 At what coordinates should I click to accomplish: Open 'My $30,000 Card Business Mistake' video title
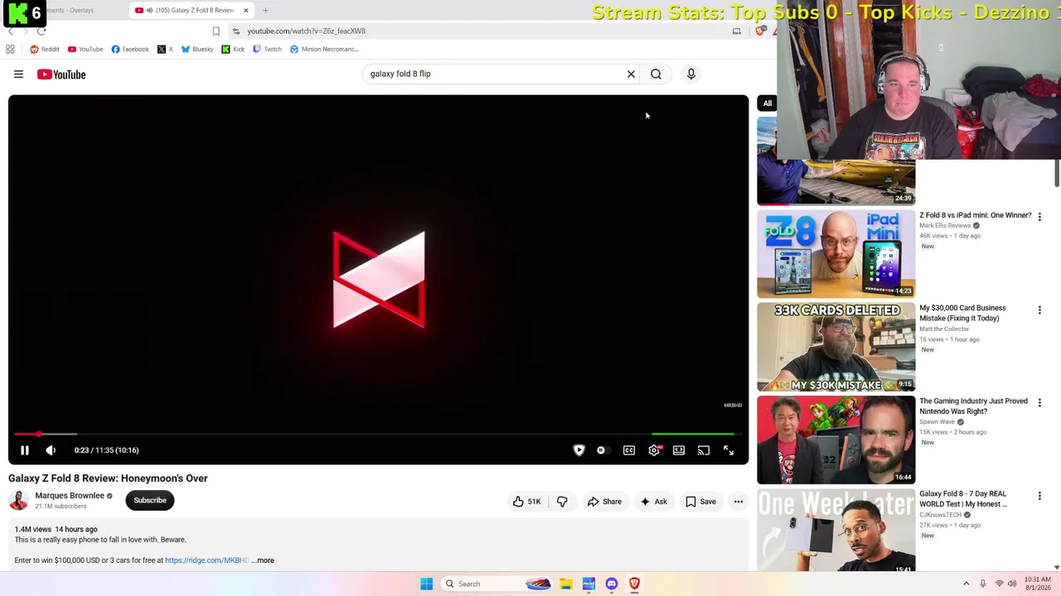962,313
